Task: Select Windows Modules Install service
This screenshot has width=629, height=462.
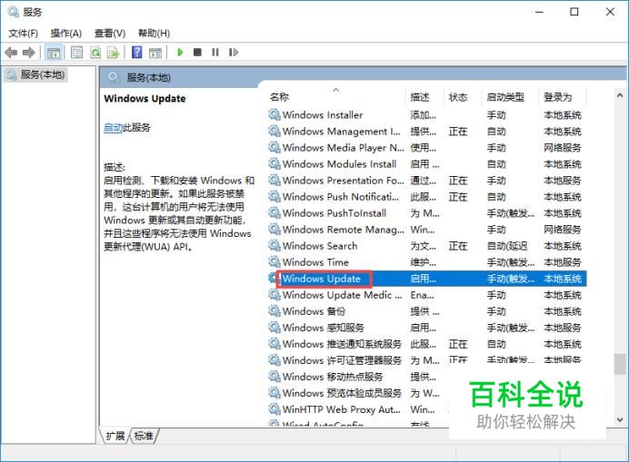Action: (427, 164)
